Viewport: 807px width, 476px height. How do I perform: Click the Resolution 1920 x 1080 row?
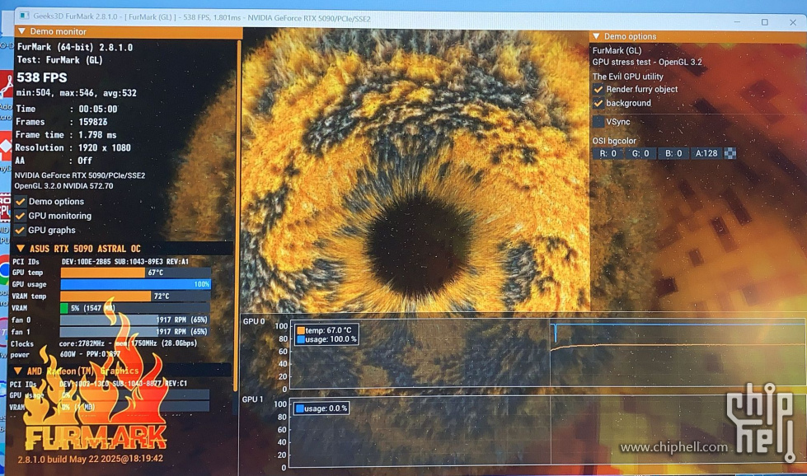tap(73, 147)
